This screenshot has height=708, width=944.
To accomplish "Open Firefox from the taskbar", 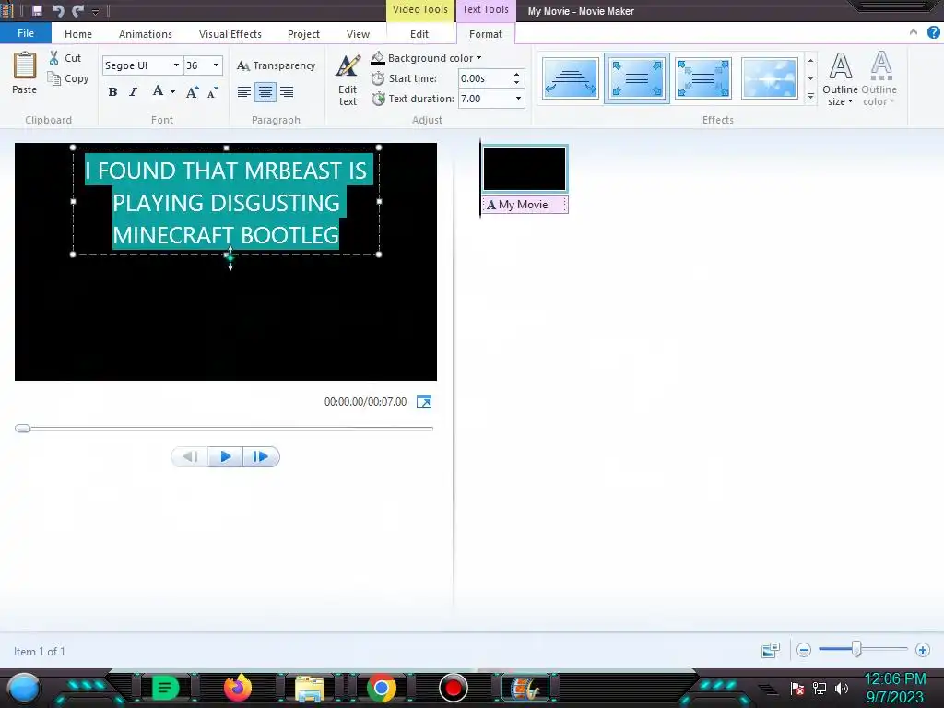I will [238, 688].
